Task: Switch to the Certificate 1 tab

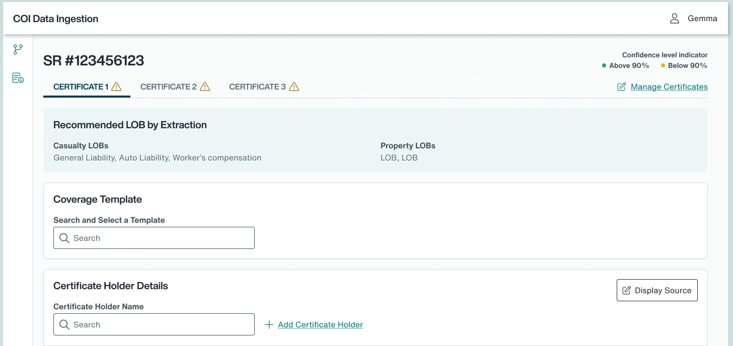Action: 87,86
